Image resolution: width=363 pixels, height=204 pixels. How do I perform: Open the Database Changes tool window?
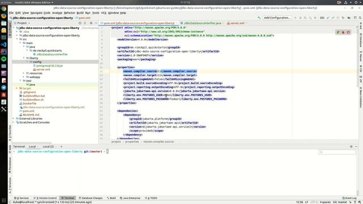coord(91,198)
